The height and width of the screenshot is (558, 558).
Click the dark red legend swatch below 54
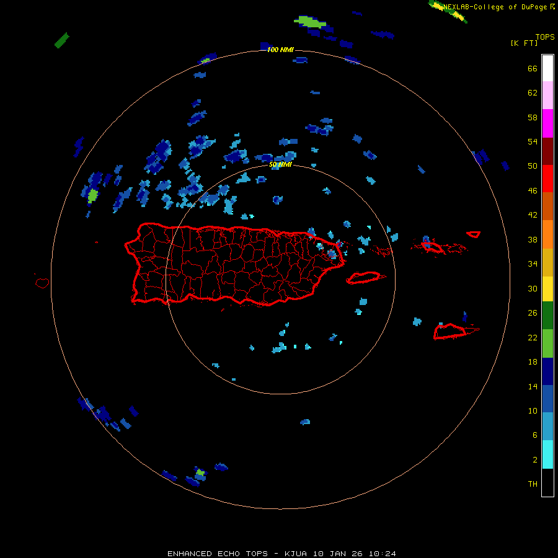click(547, 151)
